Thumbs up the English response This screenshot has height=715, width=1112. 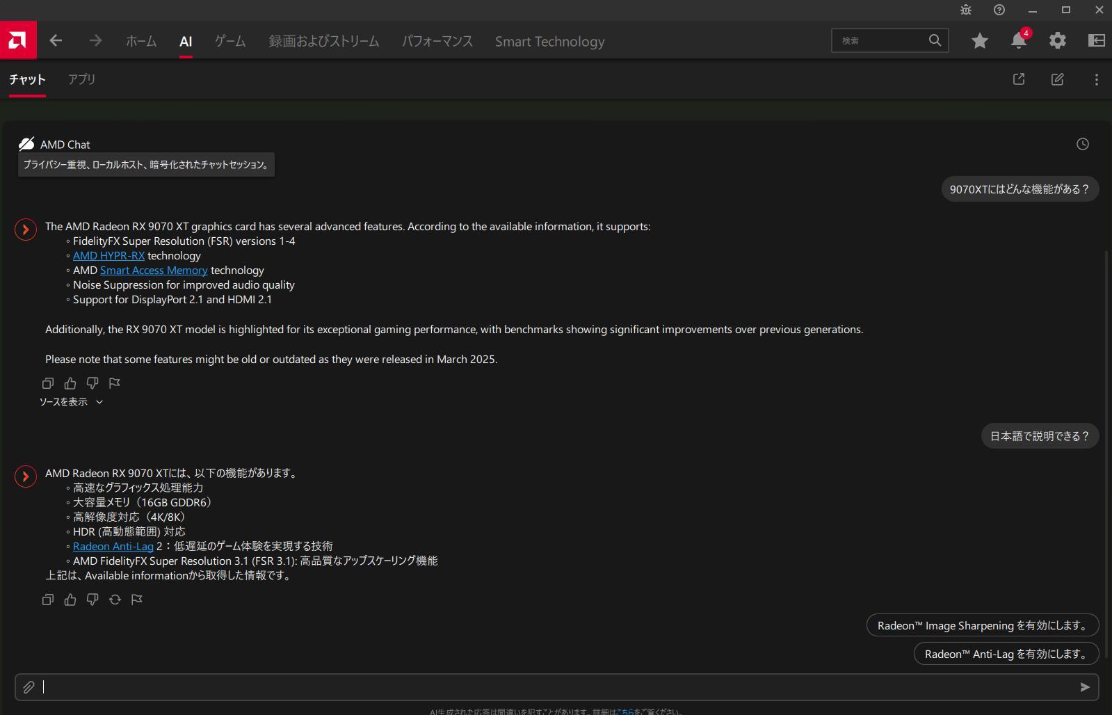point(70,383)
